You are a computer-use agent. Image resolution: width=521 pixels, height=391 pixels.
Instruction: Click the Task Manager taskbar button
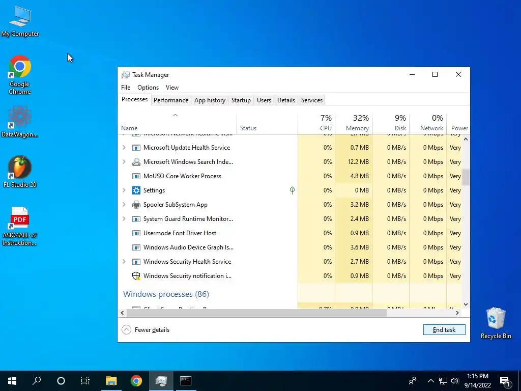[161, 381]
